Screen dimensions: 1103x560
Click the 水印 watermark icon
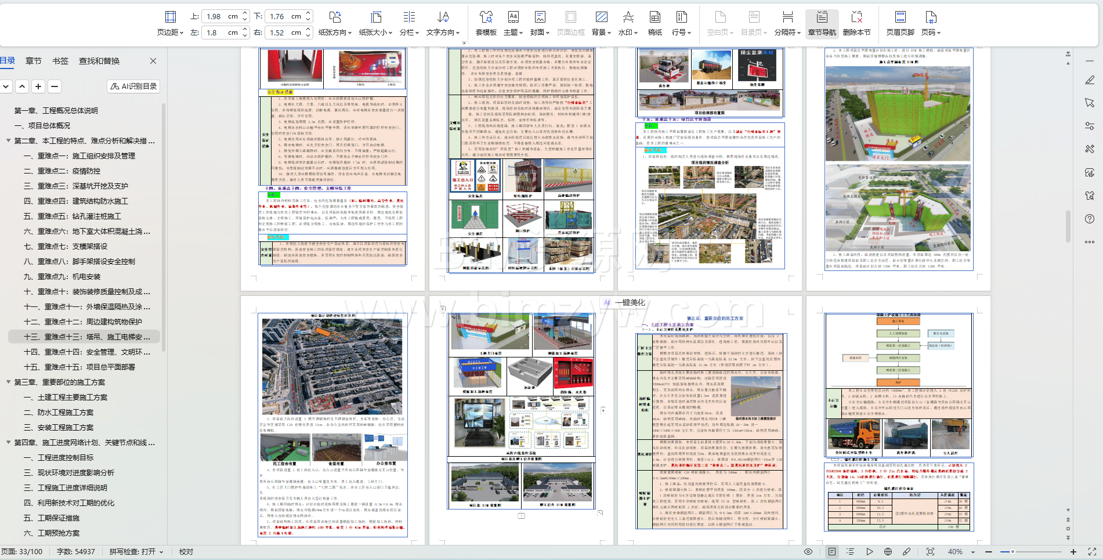pyautogui.click(x=628, y=17)
